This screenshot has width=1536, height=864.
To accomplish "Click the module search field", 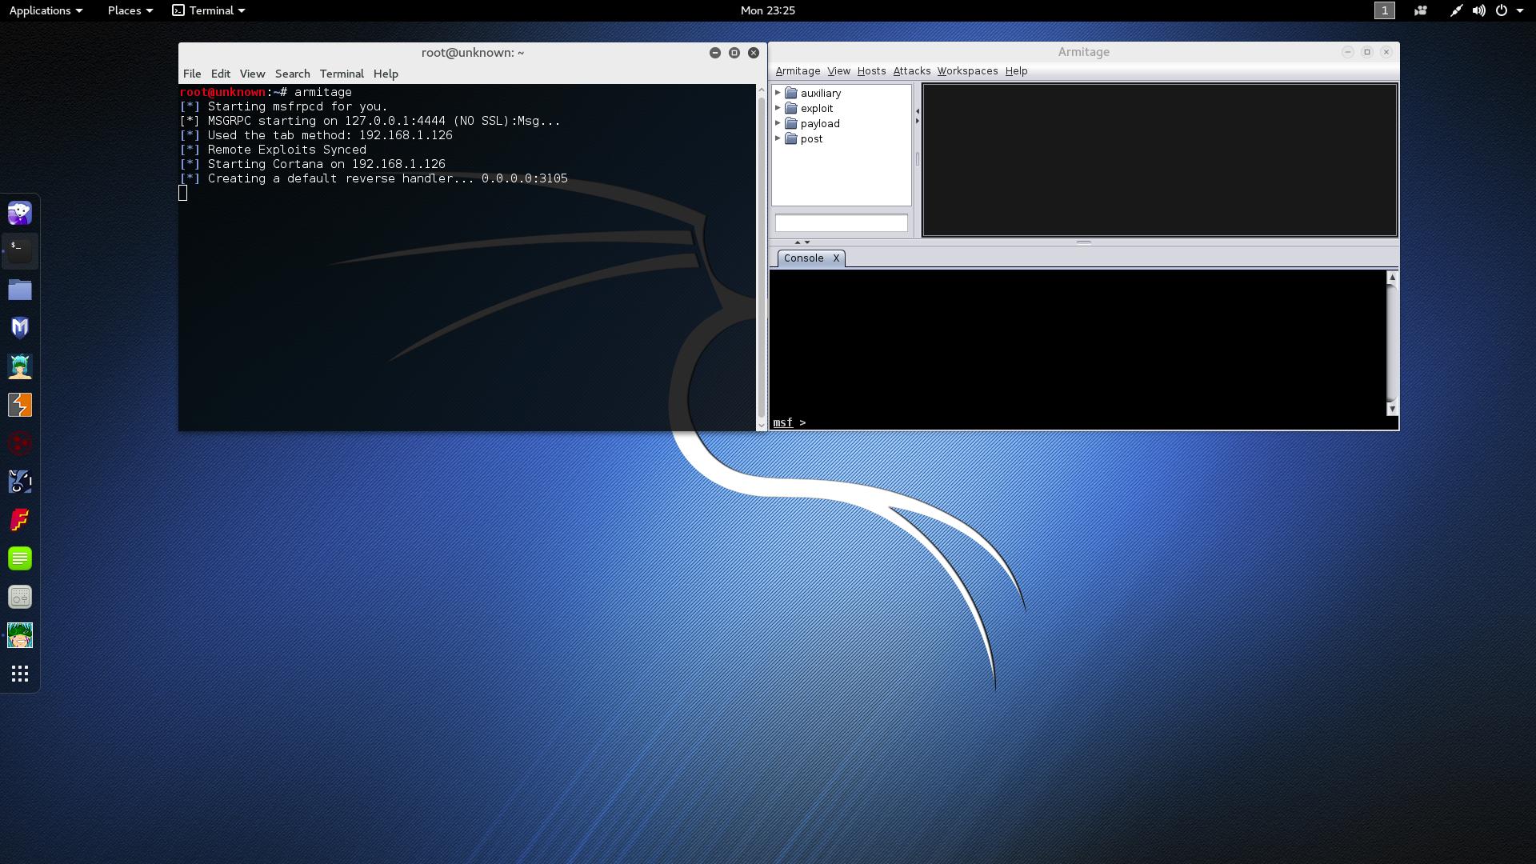I will [x=841, y=223].
